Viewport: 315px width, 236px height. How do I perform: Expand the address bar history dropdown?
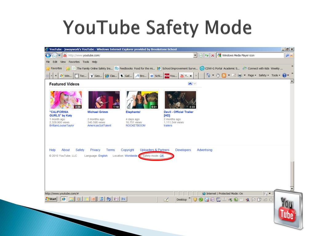click(x=195, y=55)
